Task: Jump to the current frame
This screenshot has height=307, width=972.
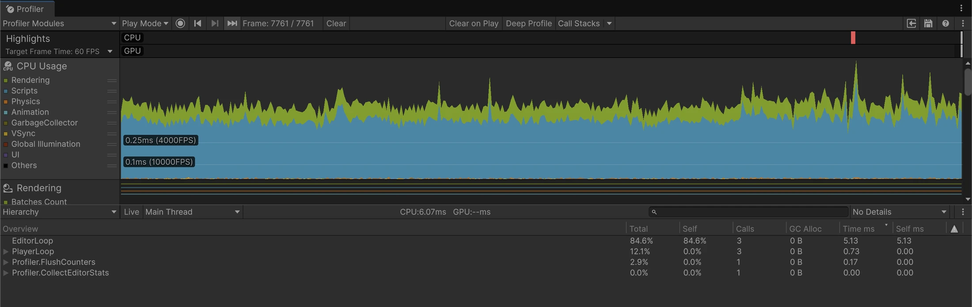Action: pyautogui.click(x=232, y=23)
